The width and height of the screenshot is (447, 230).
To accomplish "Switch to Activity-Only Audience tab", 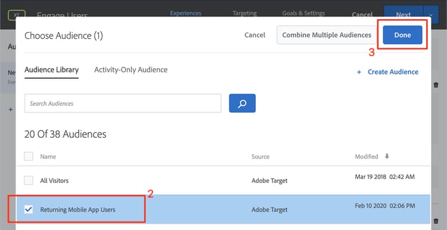I will [x=131, y=70].
